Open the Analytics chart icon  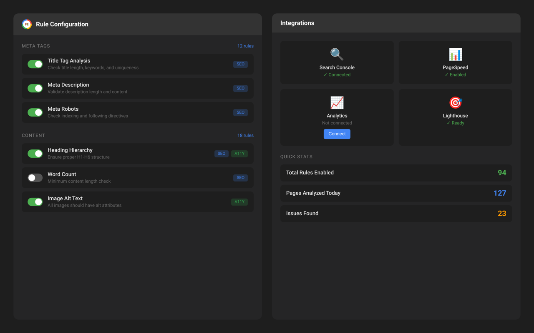click(337, 102)
